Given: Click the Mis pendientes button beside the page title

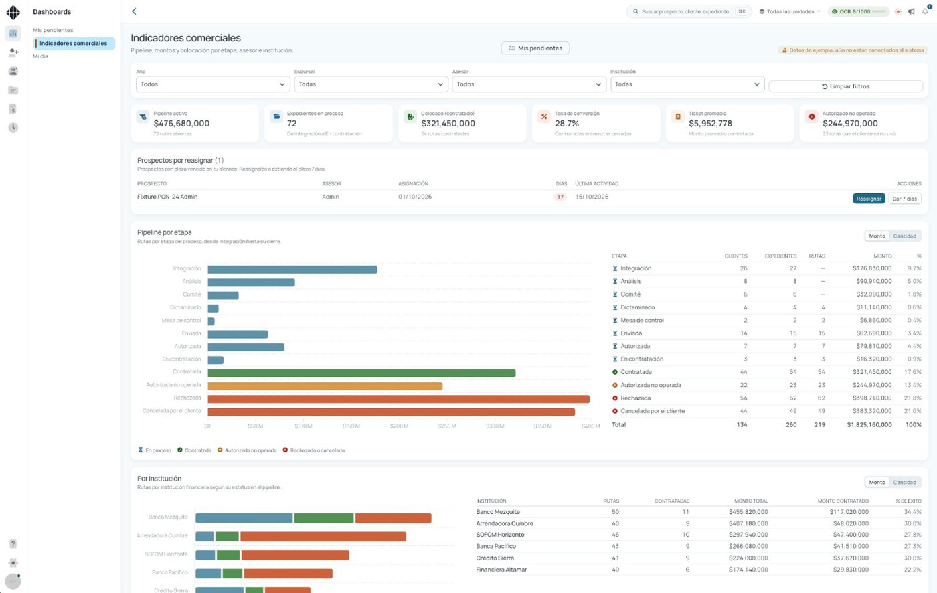Looking at the screenshot, I should pyautogui.click(x=535, y=48).
